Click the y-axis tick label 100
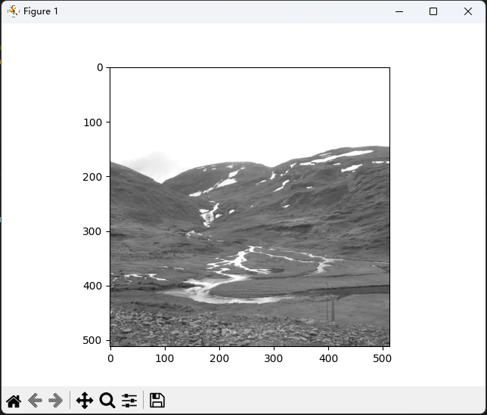This screenshot has width=487, height=415. [x=93, y=122]
